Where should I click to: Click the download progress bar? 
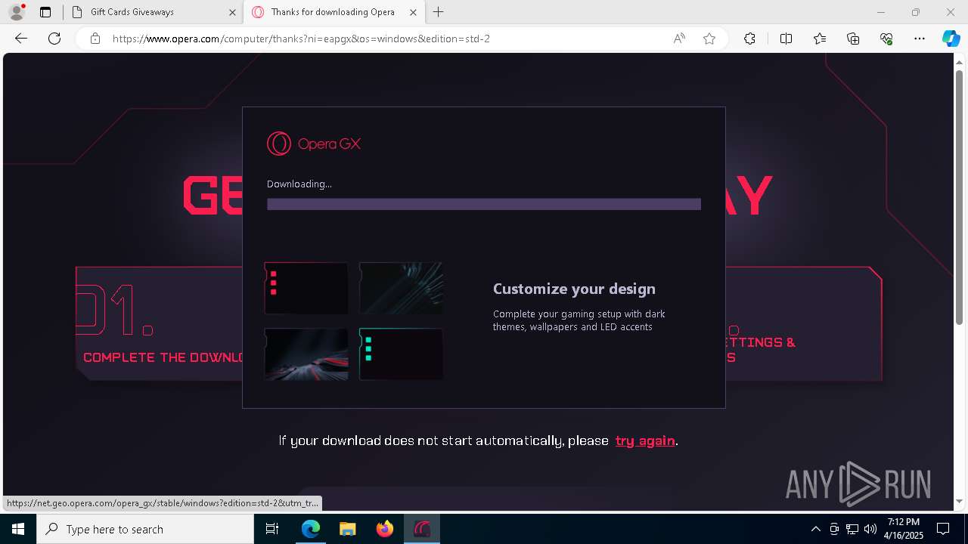[x=484, y=204]
